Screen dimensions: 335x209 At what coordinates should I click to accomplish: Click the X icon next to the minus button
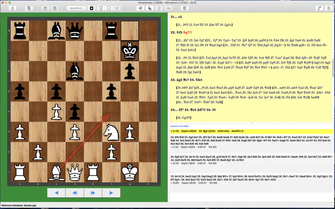(x=117, y=8)
